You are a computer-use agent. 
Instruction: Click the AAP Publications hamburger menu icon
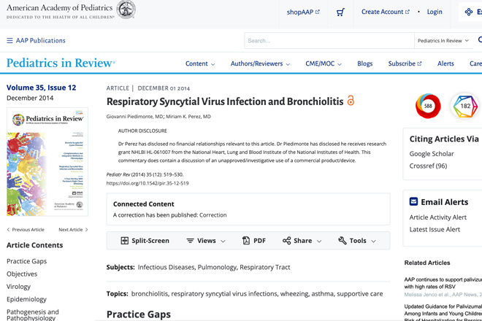coord(9,41)
